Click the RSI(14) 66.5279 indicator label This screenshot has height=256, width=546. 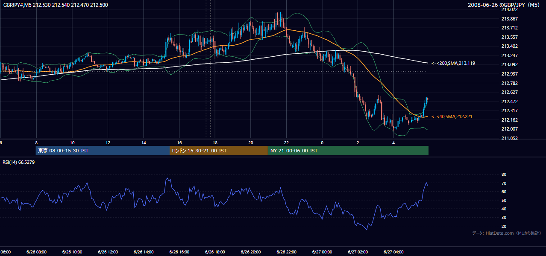tap(19, 162)
